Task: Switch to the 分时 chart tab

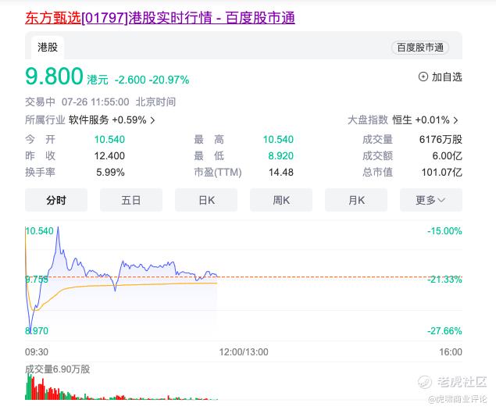Action: tap(56, 200)
